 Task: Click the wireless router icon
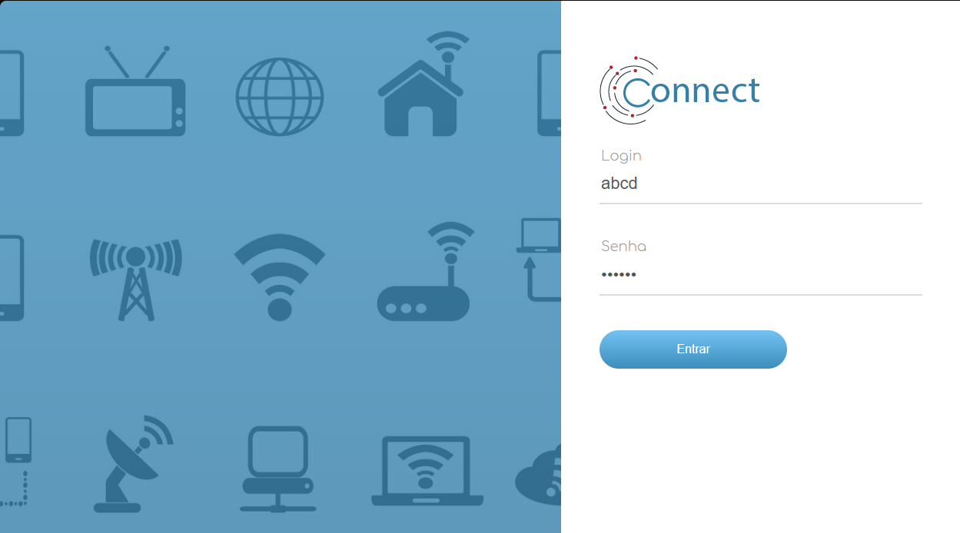(425, 271)
